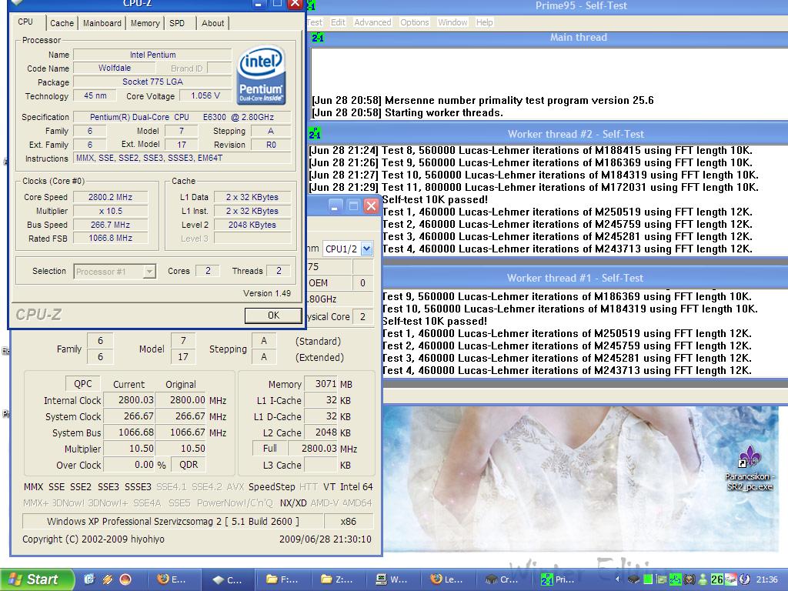Click the icon in the Worker thread #2 title bar
This screenshot has height=591, width=788.
pyautogui.click(x=315, y=134)
